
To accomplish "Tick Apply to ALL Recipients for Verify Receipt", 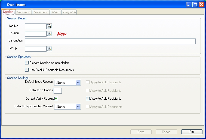I will [88, 99].
